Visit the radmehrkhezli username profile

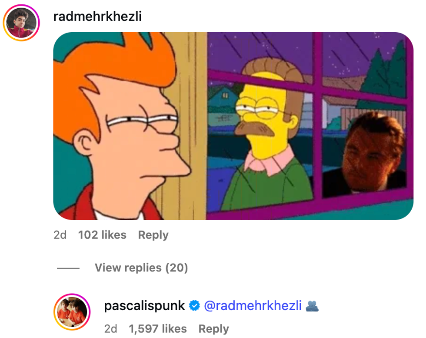pyautogui.click(x=97, y=17)
